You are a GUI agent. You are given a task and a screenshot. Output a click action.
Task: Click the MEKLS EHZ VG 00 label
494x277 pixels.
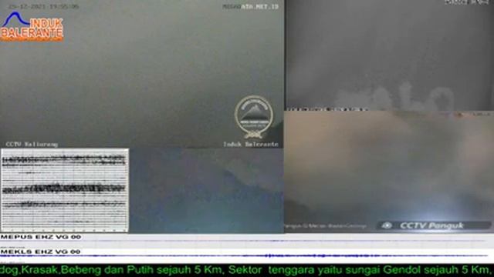coord(40,252)
